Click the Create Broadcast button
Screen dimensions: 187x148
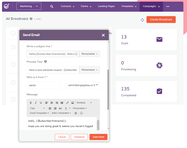click(161, 20)
